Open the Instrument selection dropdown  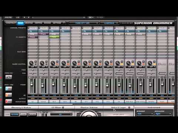(x=145, y=114)
